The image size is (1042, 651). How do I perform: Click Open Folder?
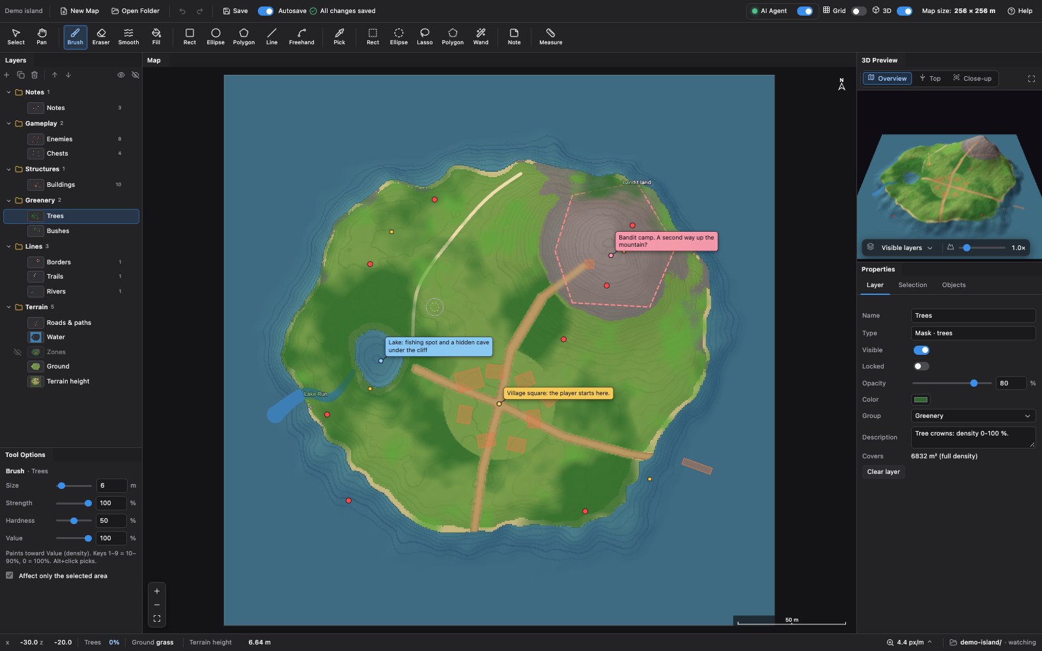tap(135, 11)
